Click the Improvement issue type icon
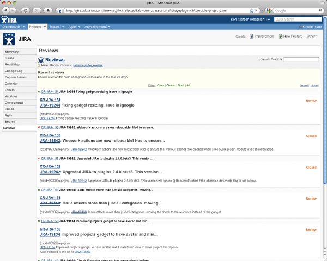 tap(252, 36)
